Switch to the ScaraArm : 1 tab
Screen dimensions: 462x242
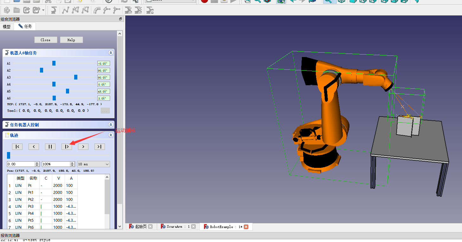point(178,226)
